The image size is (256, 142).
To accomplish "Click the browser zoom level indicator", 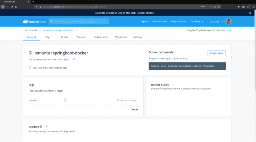I will pyautogui.click(x=203, y=7).
